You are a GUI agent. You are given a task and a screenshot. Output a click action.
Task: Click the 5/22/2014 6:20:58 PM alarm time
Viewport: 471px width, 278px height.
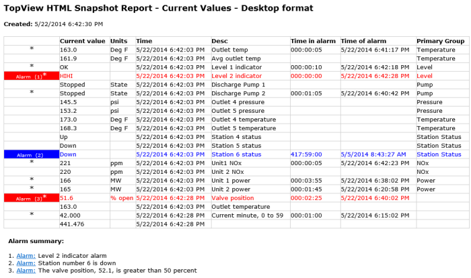375,189
